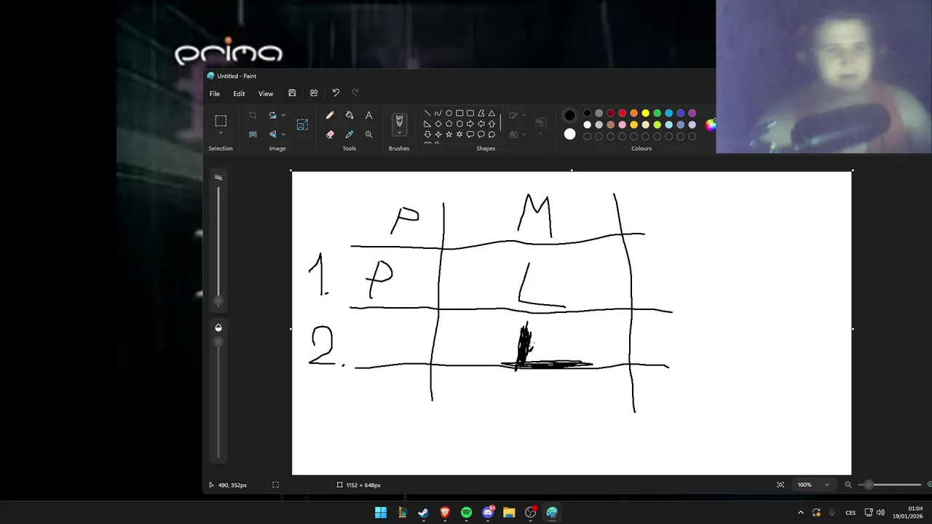Choose the Oval shape
Image resolution: width=932 pixels, height=524 pixels.
(449, 114)
